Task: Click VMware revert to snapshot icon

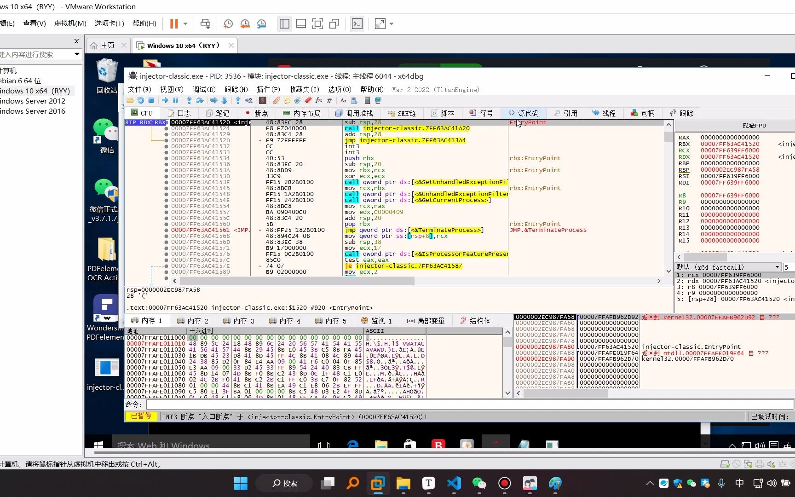Action: click(245, 23)
